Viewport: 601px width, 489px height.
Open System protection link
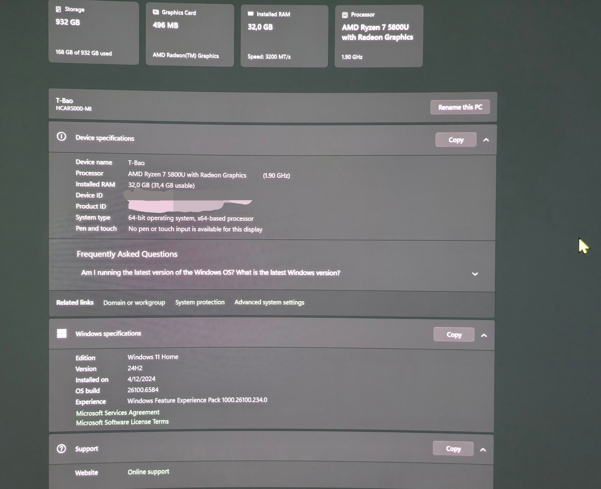click(x=200, y=302)
